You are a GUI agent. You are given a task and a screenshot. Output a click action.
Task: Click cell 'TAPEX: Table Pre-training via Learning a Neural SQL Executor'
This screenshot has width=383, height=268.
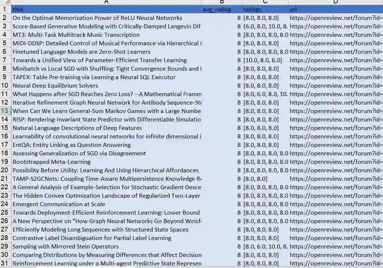click(x=106, y=77)
